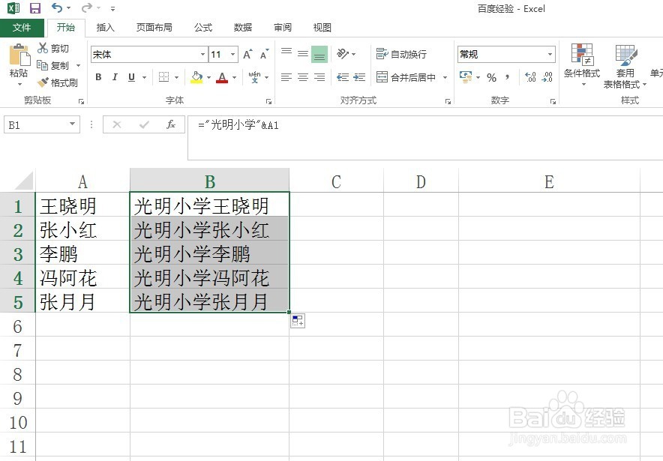The width and height of the screenshot is (663, 461).
Task: Apply Percent style from the Number group
Action: pos(492,77)
